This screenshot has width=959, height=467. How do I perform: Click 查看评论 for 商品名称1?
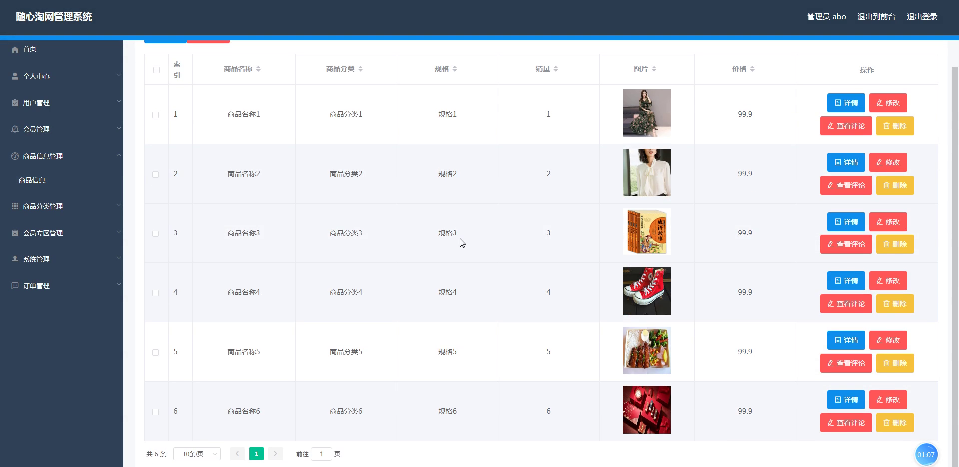[846, 126]
